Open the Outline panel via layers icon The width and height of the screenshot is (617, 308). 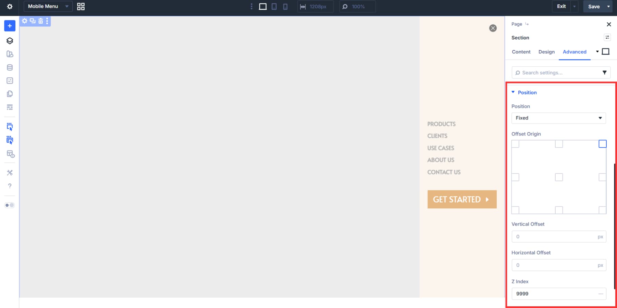(10, 41)
